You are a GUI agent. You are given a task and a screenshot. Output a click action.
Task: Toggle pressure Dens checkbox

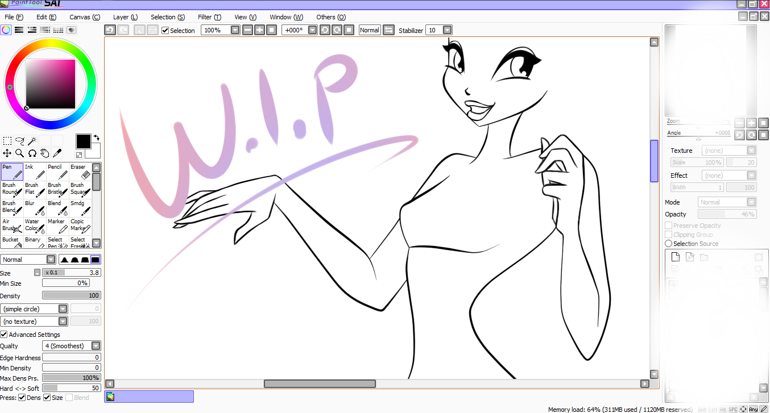pyautogui.click(x=22, y=398)
